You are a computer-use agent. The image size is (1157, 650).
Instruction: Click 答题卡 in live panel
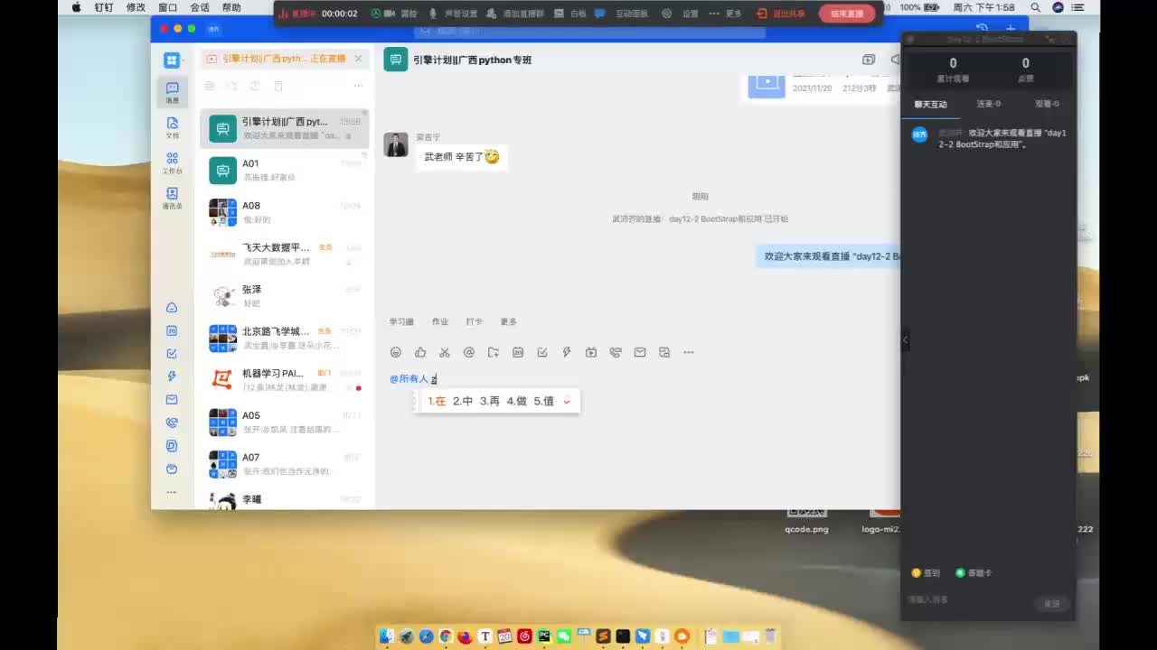tap(974, 573)
